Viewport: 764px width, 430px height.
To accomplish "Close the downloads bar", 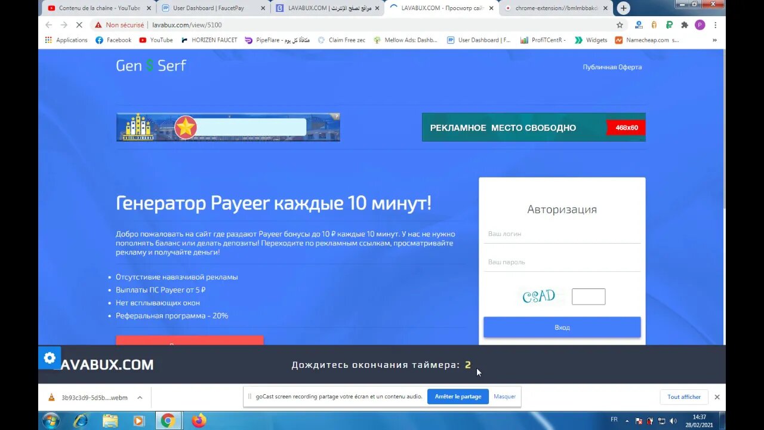I will point(717,397).
